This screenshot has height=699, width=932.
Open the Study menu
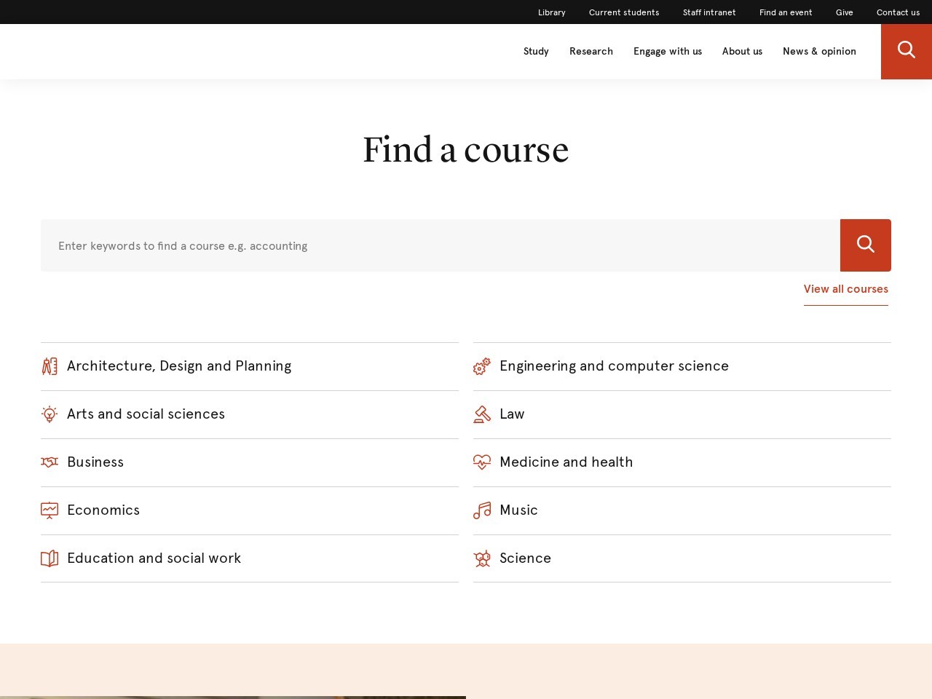(536, 52)
